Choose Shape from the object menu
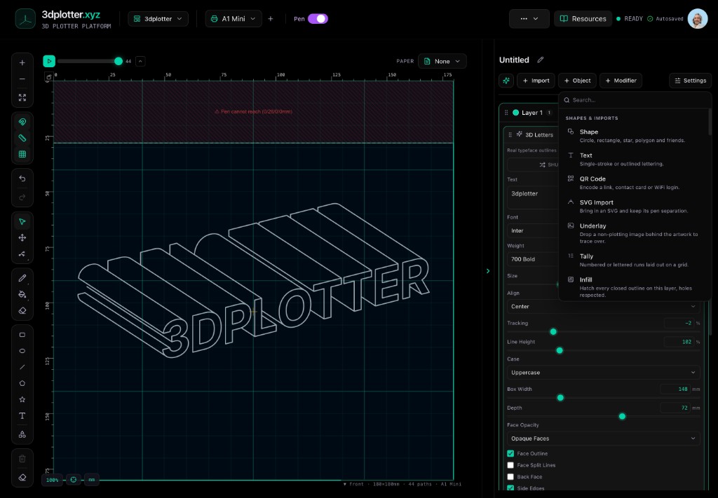 pos(634,136)
